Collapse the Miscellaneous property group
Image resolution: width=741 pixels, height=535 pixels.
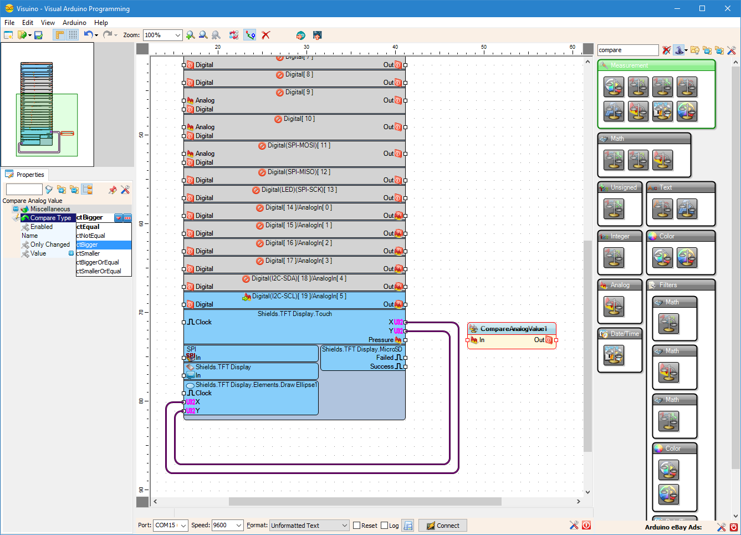pos(16,209)
